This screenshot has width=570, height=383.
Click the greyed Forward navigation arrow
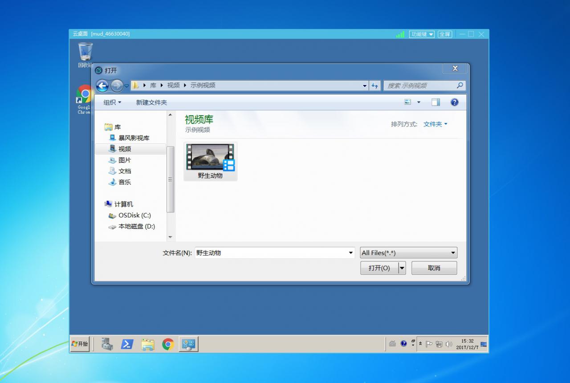point(117,86)
